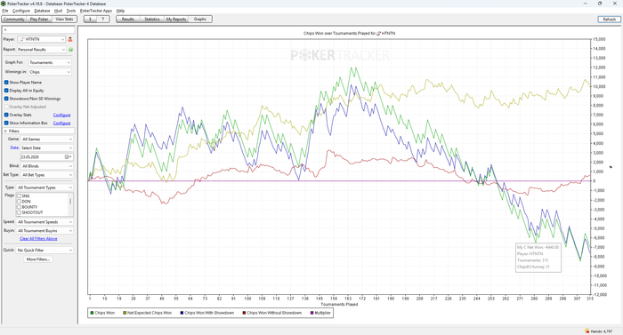Screen dimensions: 623x335
Task: Expand the Winnings in Chips dropdown
Action: [x=50, y=72]
